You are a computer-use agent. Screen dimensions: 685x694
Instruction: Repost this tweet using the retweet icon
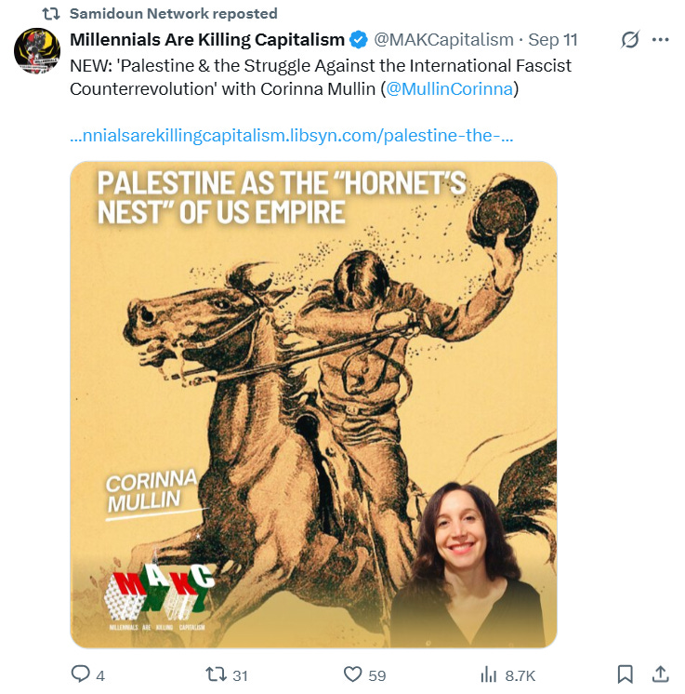click(217, 674)
